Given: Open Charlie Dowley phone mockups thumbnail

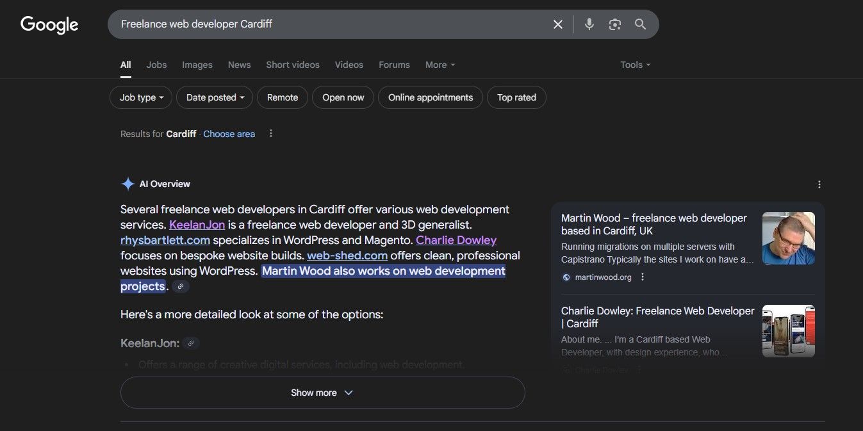Looking at the screenshot, I should click(789, 331).
